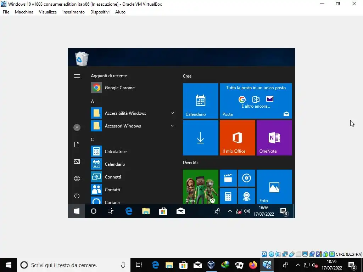This screenshot has width=363, height=272.
Task: Open the Aiuto menu
Action: pyautogui.click(x=120, y=12)
